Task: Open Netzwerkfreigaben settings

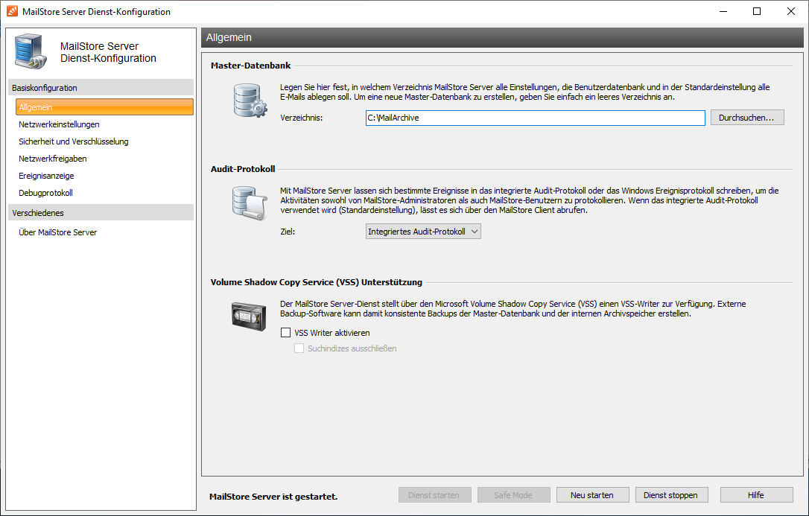Action: coord(53,159)
